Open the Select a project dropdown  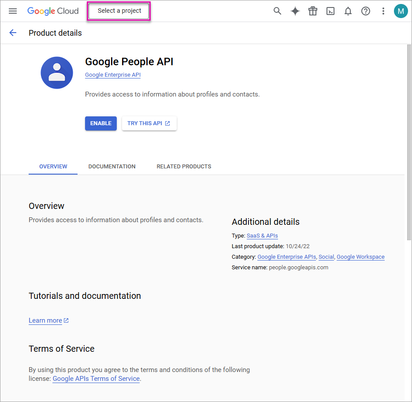[x=118, y=10]
